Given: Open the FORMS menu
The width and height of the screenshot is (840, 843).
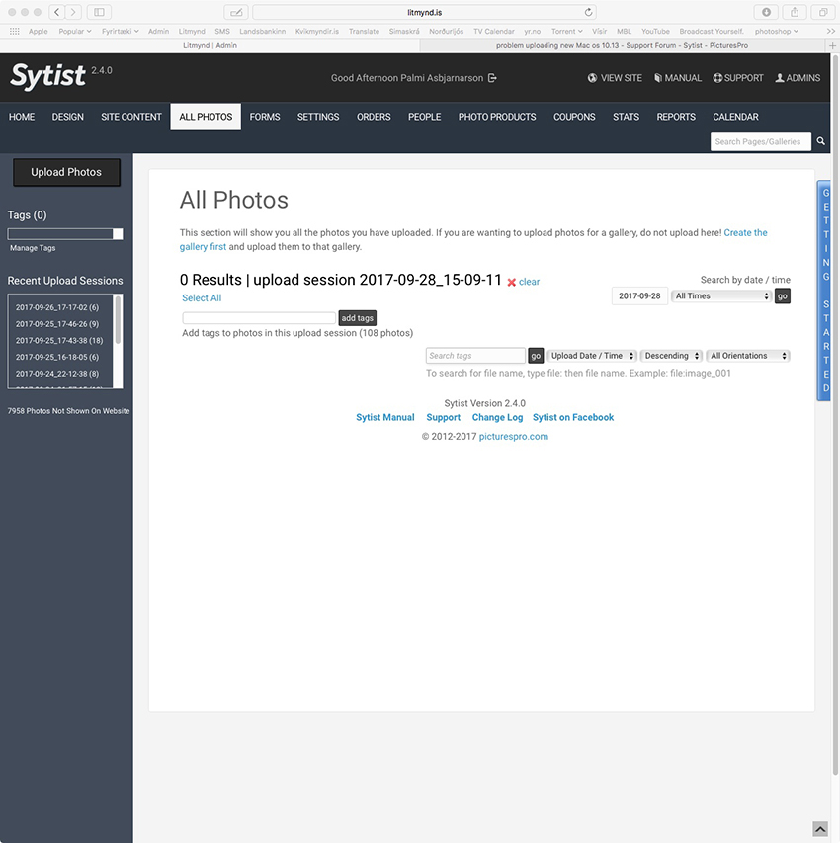Looking at the screenshot, I should tap(265, 117).
